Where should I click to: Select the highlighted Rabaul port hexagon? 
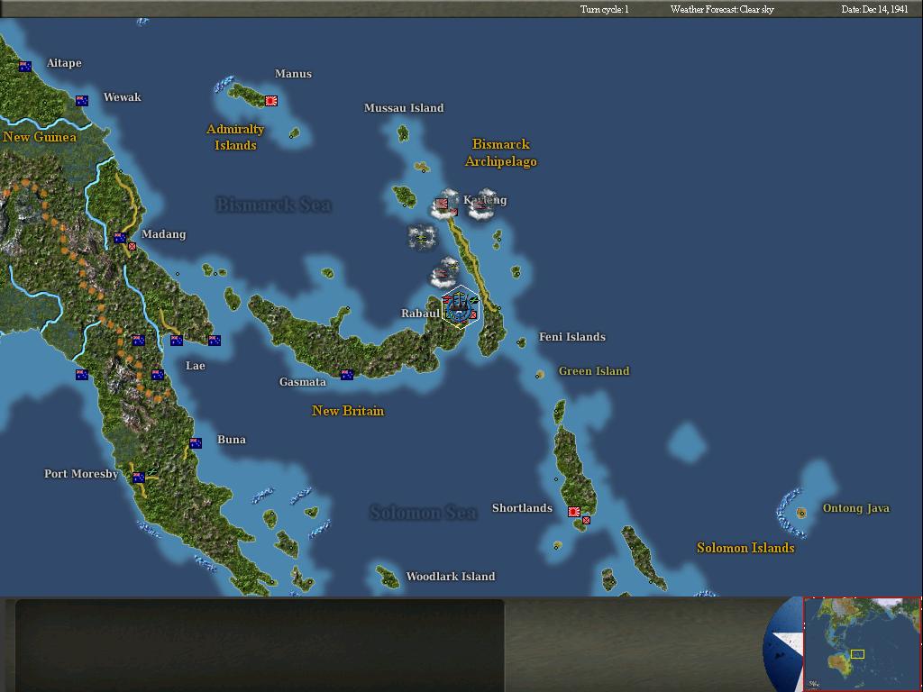click(461, 306)
